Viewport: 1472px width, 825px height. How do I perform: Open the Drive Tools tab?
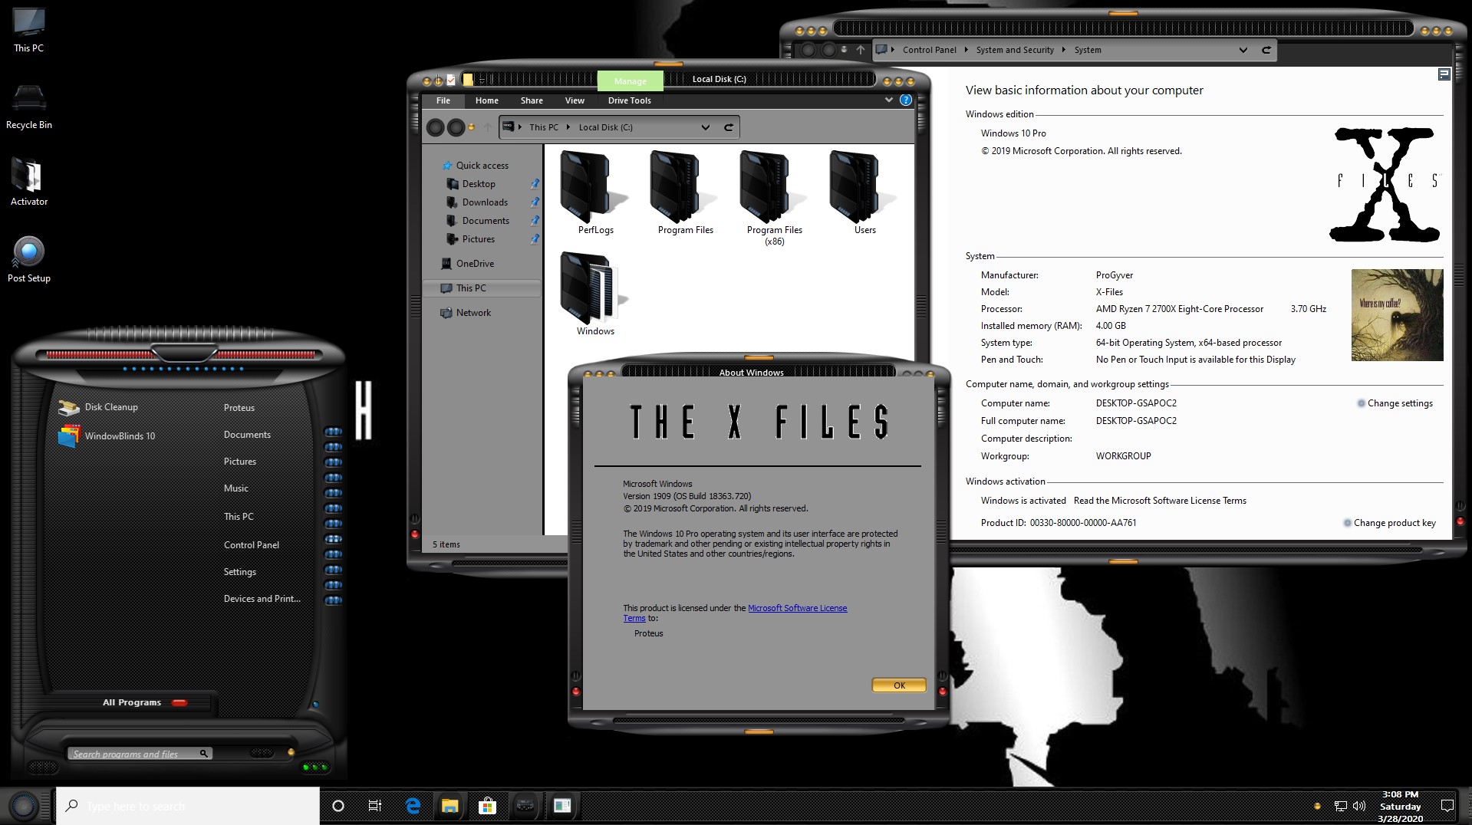click(629, 100)
